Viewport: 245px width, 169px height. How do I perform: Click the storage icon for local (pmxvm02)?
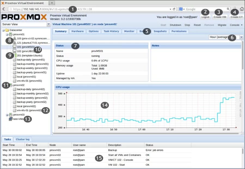[x=14, y=106]
